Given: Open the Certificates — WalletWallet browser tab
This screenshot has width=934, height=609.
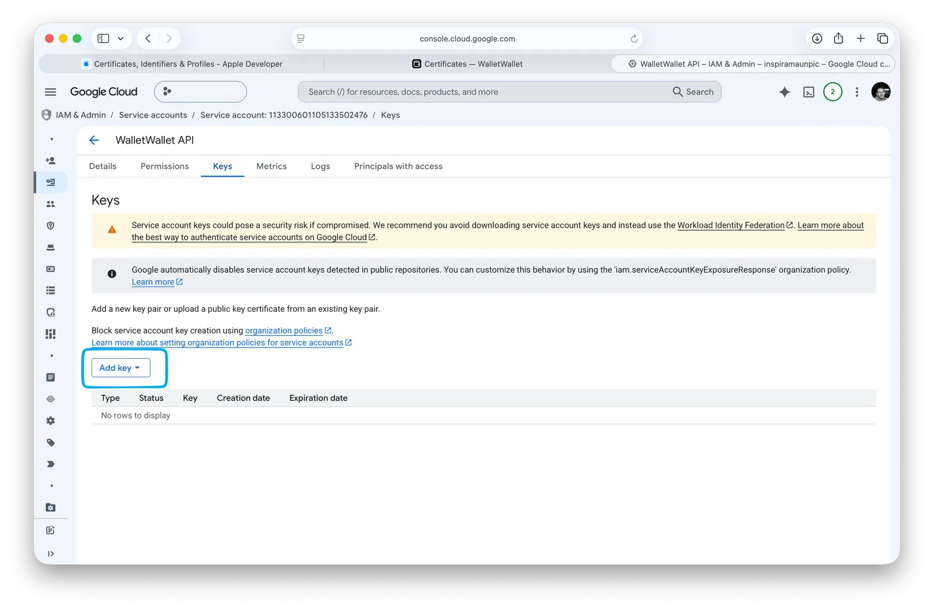Looking at the screenshot, I should (x=468, y=64).
